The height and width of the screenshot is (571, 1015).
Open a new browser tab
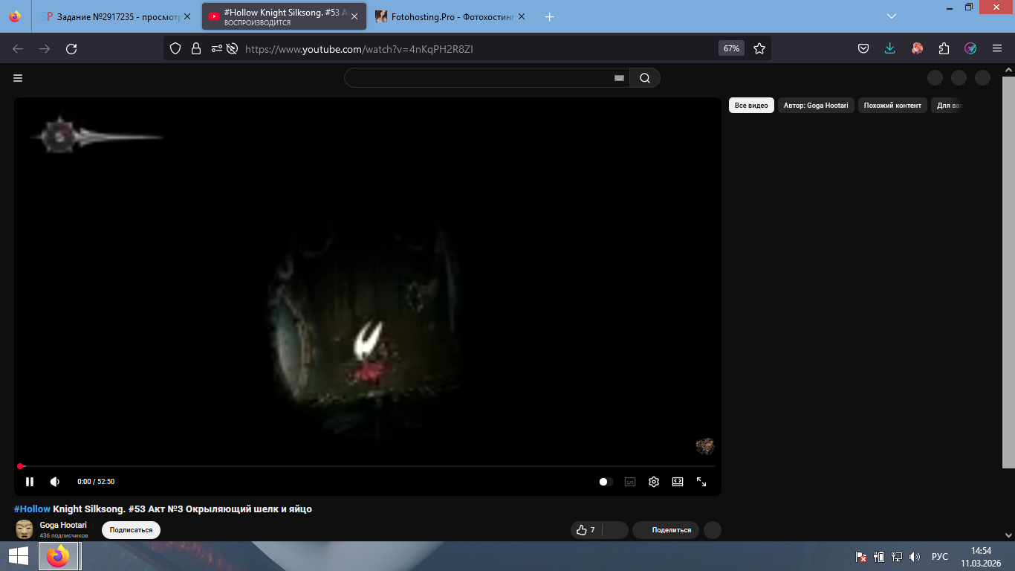pos(550,16)
